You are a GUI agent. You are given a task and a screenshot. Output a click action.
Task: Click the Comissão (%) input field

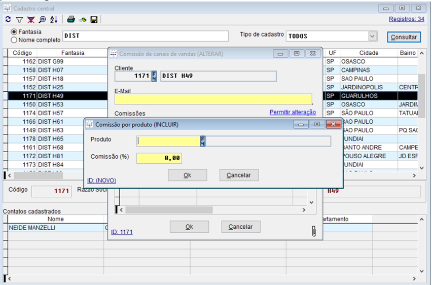[x=159, y=158]
